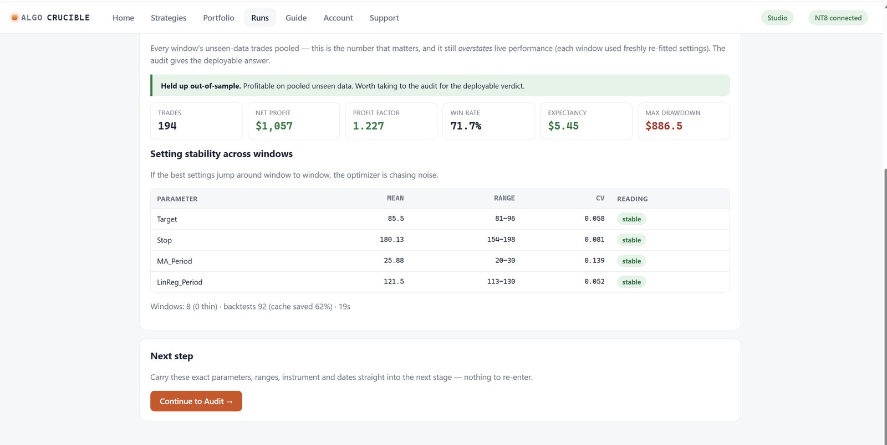Viewport: 887px width, 445px height.
Task: Click the Net Profit stat card
Action: tap(294, 121)
